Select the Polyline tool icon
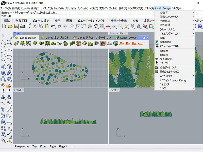Screen dimensions: 203x152 pos(3,42)
